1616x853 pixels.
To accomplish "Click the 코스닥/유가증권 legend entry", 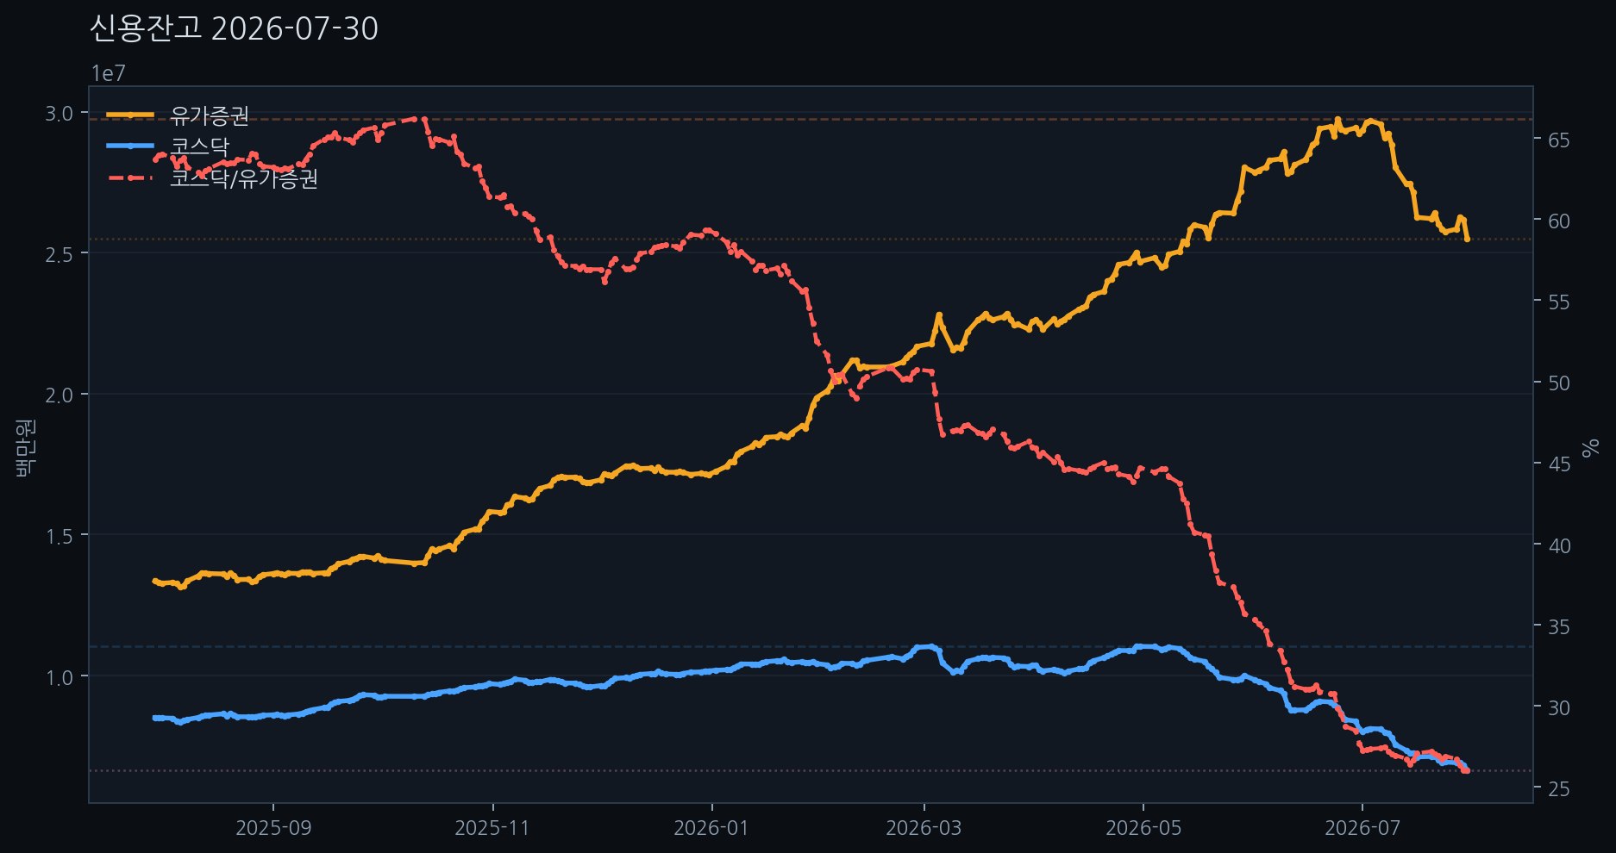I will click(x=244, y=178).
